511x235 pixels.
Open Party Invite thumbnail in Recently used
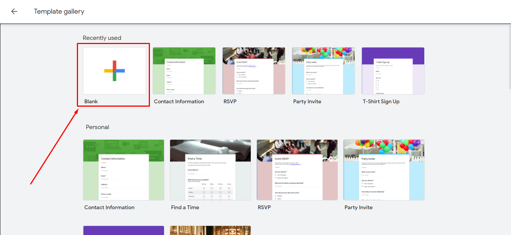point(323,71)
